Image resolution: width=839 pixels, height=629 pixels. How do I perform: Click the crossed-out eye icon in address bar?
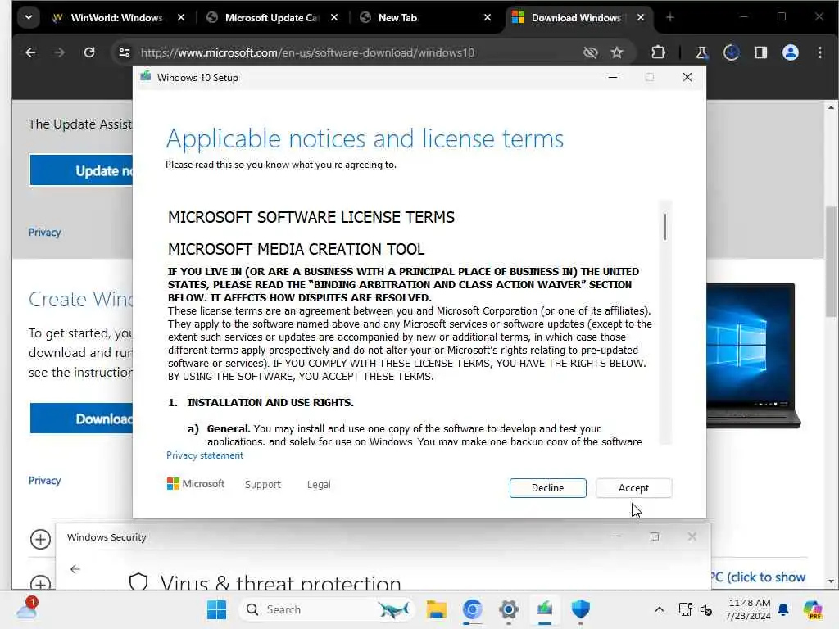pos(590,52)
